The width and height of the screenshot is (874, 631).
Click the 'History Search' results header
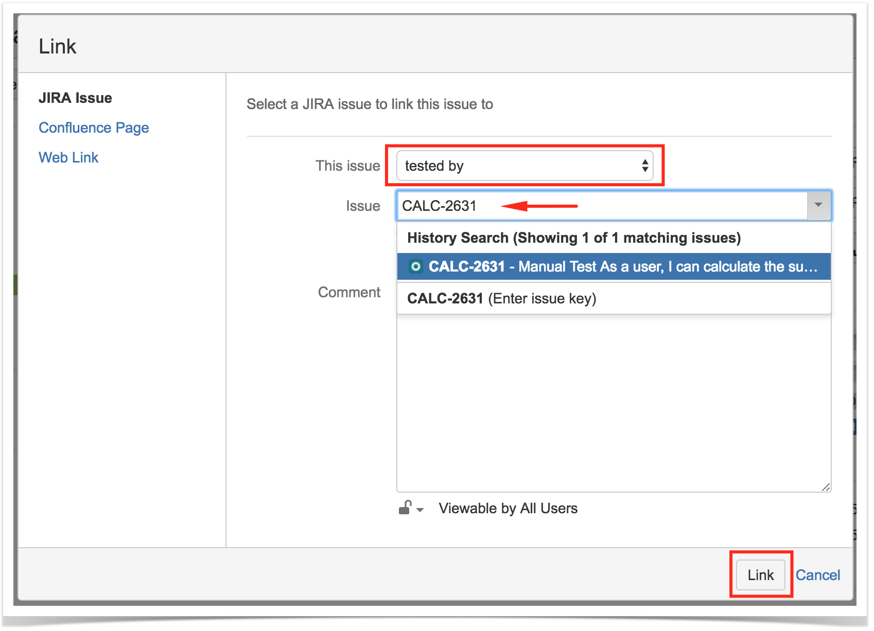[574, 238]
